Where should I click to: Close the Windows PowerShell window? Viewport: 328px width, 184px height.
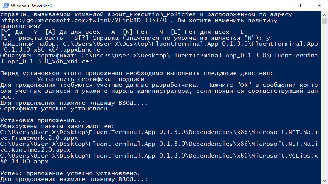(x=319, y=6)
